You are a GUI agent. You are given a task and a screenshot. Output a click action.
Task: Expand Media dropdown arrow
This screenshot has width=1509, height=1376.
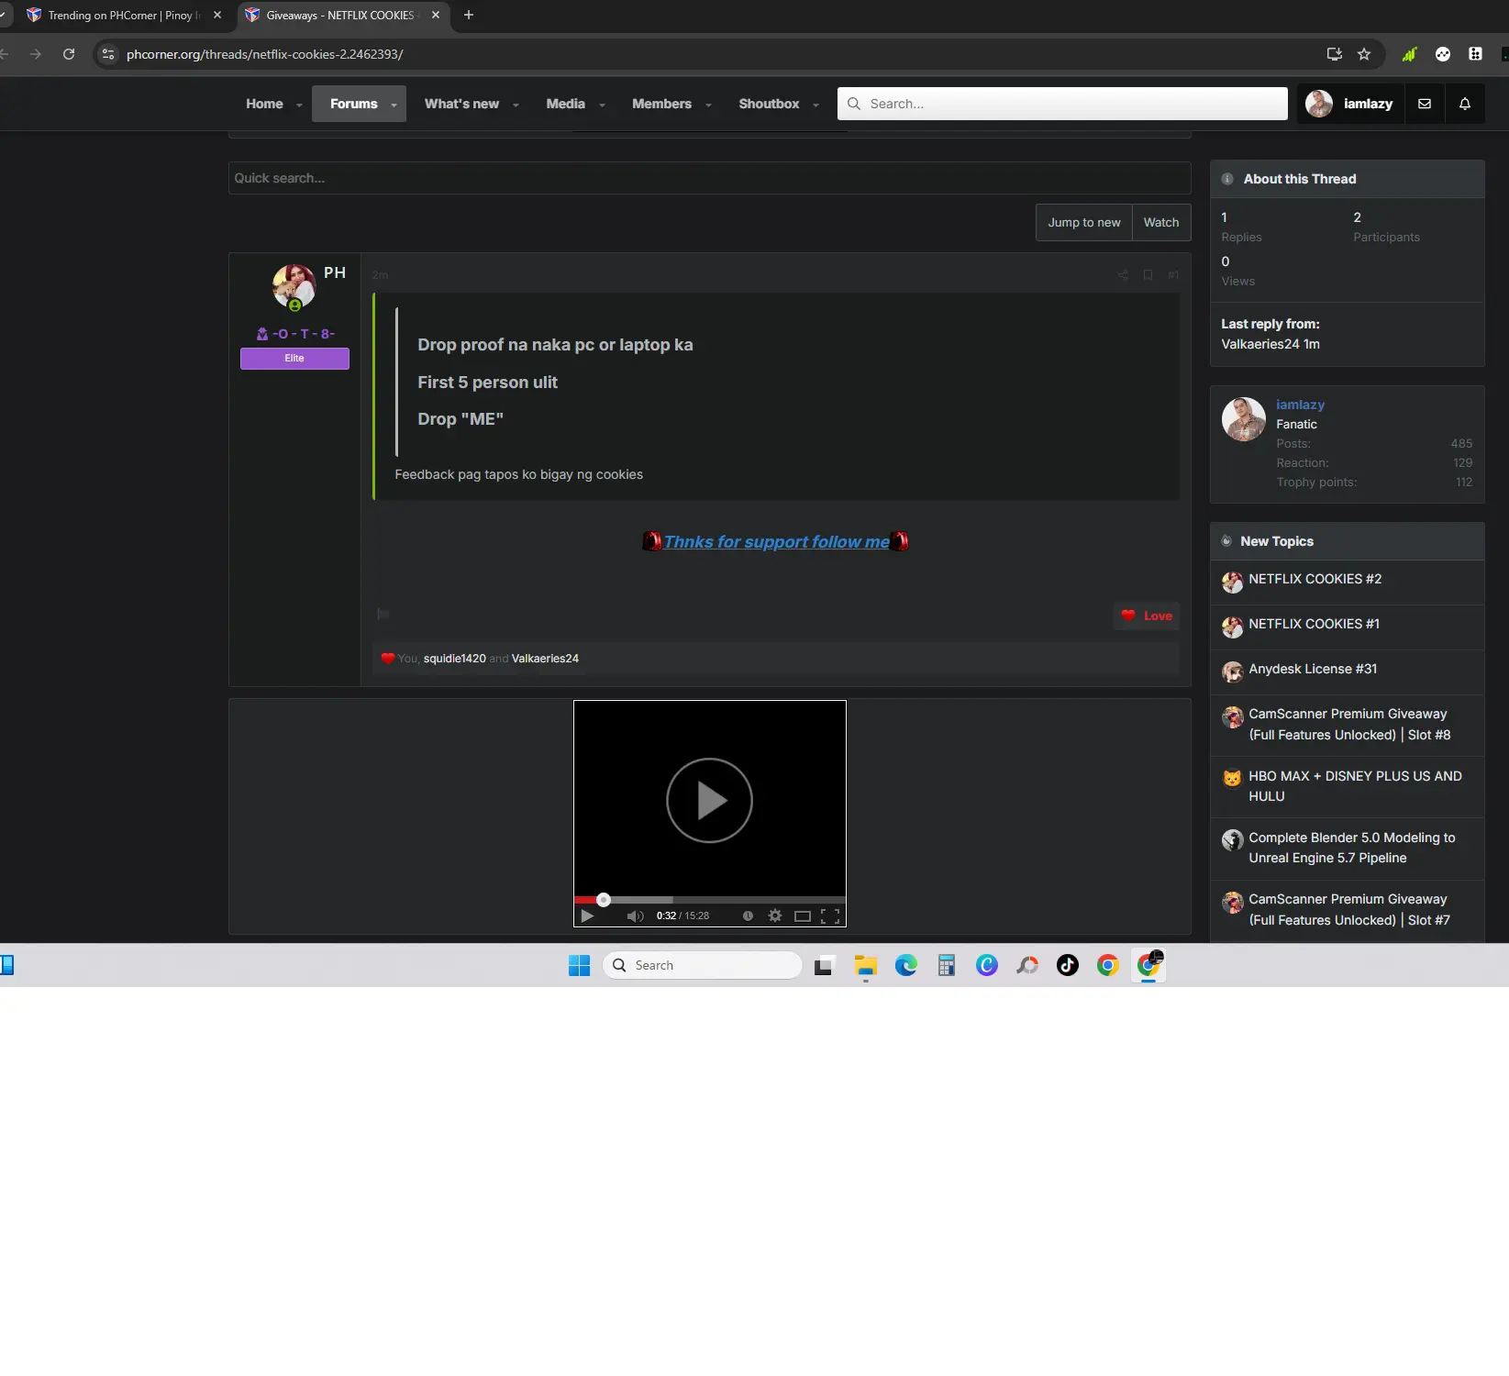tap(602, 105)
